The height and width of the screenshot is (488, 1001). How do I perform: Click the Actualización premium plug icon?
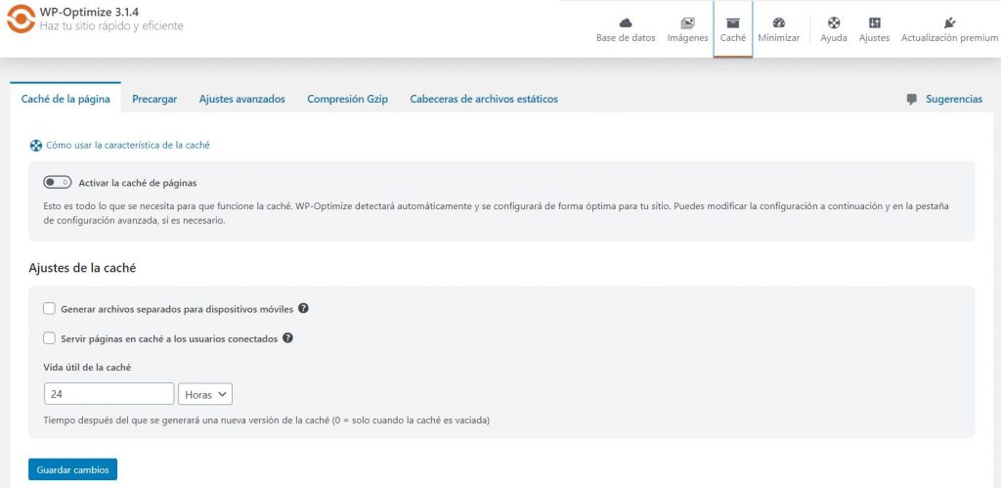click(x=949, y=23)
